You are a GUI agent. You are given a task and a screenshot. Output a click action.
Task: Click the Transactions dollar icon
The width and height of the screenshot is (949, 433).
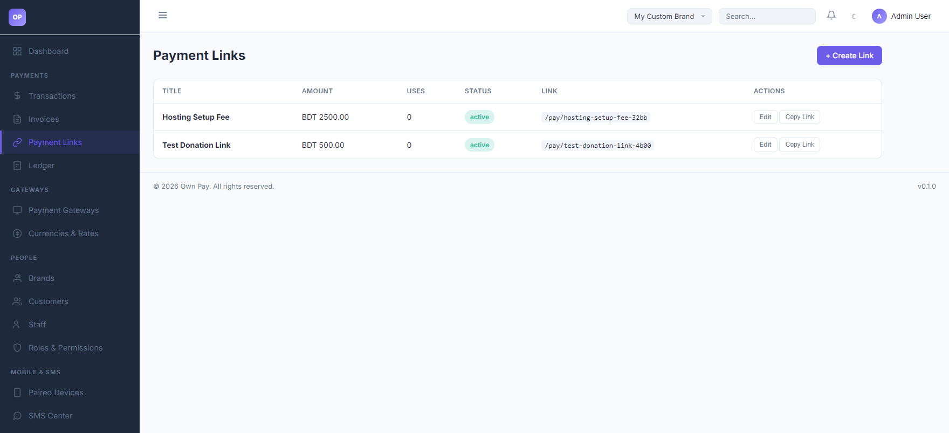17,96
